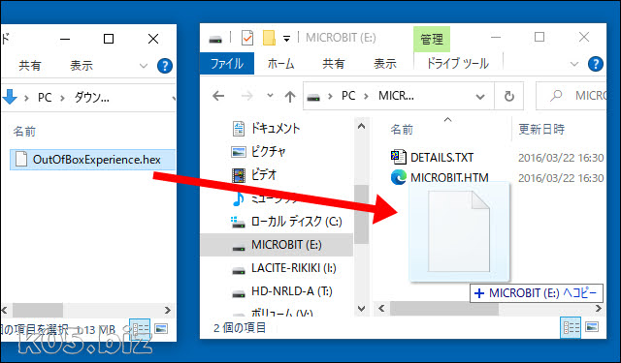
Task: Go forward in MICROBIT window
Action: click(x=247, y=96)
